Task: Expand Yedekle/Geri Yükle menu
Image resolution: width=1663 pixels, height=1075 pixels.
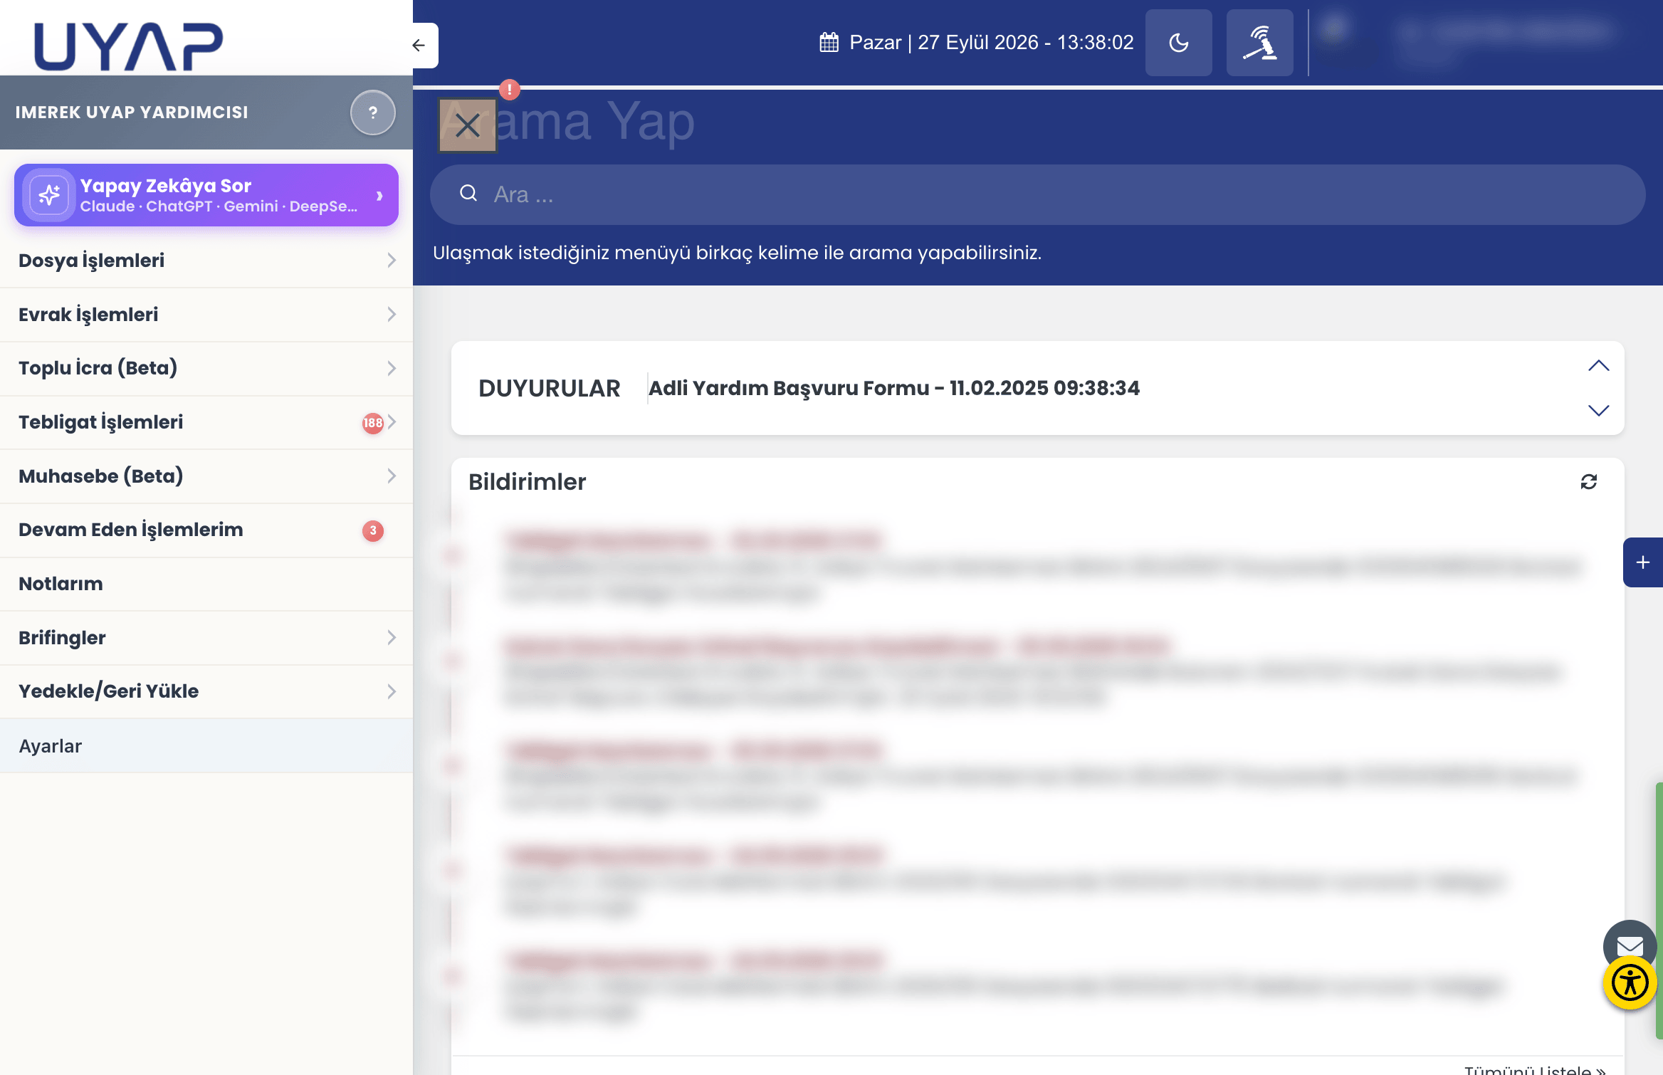Action: [x=206, y=691]
